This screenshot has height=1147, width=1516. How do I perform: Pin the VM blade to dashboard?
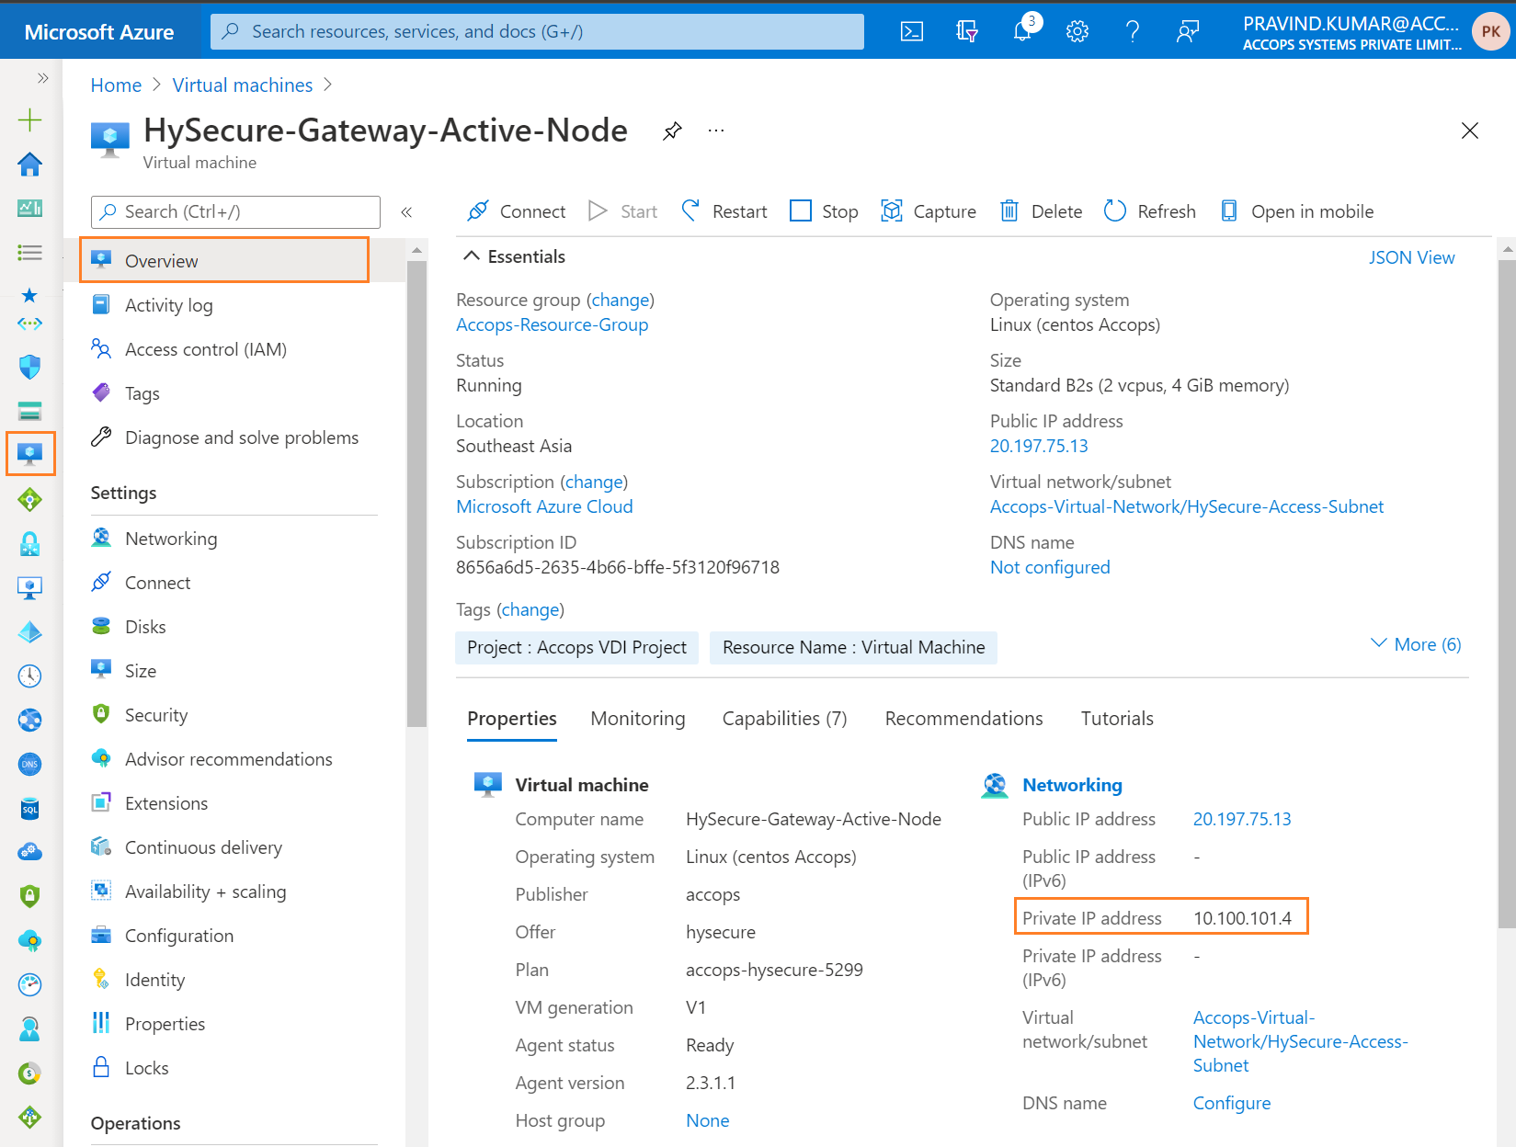672,131
